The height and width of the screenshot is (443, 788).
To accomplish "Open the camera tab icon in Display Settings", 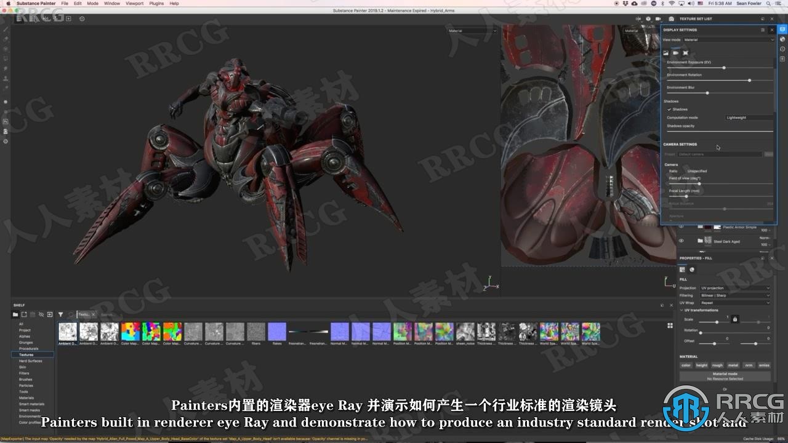I will [675, 52].
